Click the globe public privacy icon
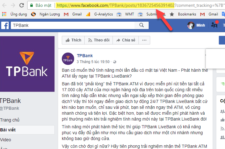Image resolution: width=225 pixels, height=149 pixels. [x=115, y=62]
